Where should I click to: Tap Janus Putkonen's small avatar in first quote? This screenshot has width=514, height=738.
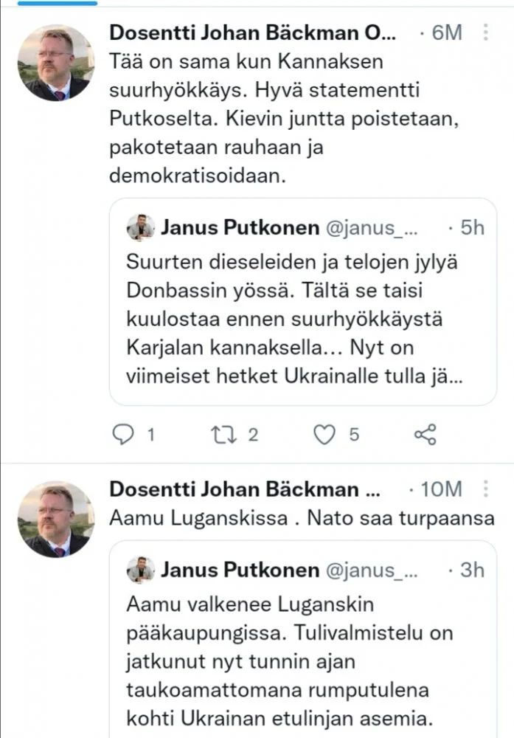click(x=141, y=228)
